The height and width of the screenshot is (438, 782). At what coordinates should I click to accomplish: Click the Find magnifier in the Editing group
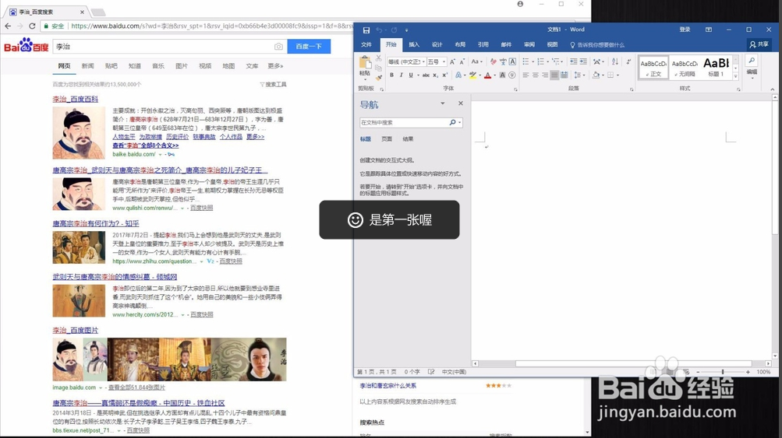click(x=752, y=61)
